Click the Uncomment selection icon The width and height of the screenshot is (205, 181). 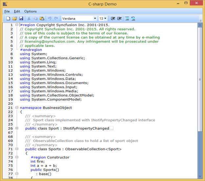(133, 18)
